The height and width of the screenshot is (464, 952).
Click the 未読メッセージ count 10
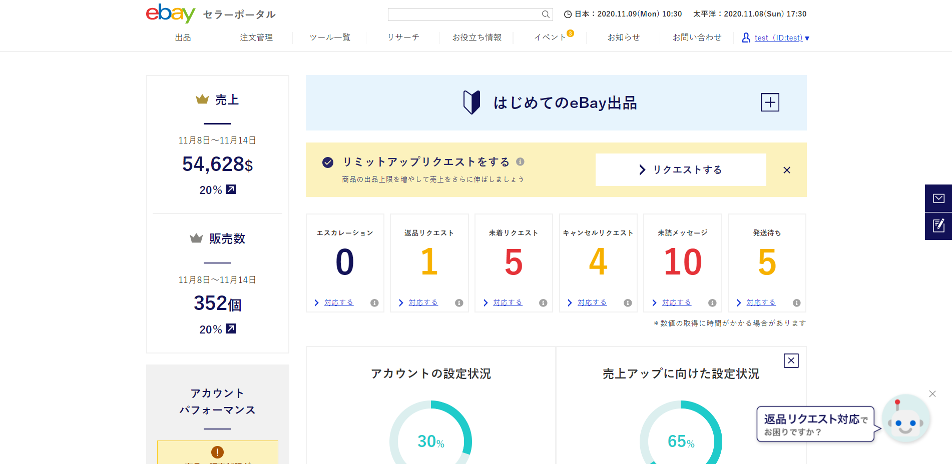[x=683, y=262]
